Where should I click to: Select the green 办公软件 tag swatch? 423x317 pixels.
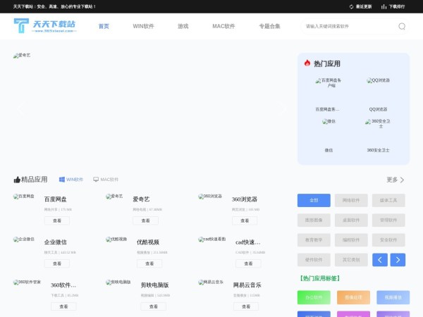pyautogui.click(x=314, y=298)
